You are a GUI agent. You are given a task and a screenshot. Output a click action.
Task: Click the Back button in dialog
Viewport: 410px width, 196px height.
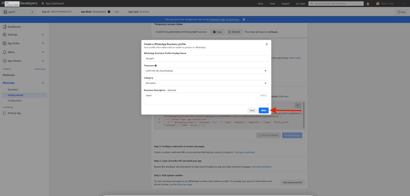pos(252,110)
